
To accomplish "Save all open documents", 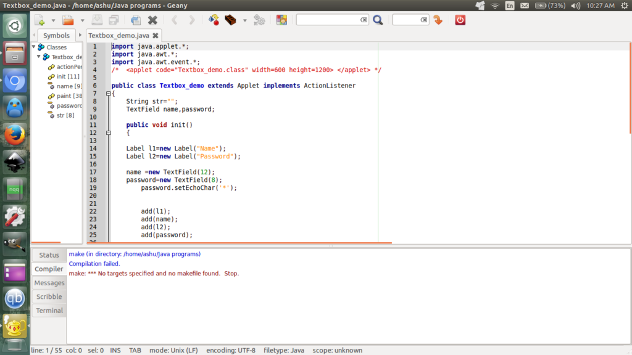I will tap(114, 20).
